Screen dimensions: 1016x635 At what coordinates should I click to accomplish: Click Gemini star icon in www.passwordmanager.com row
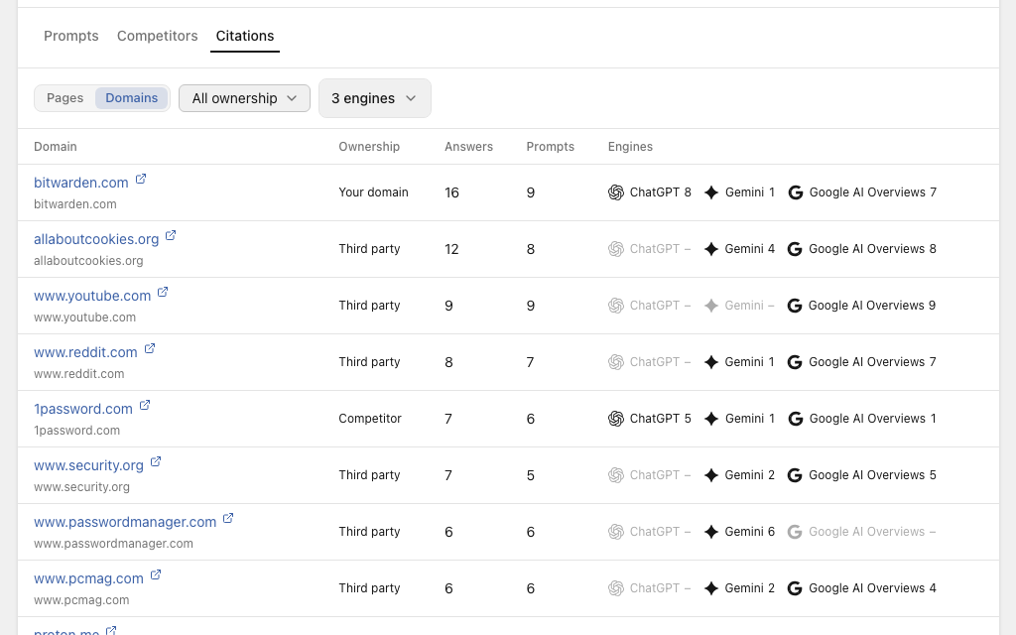pos(711,532)
